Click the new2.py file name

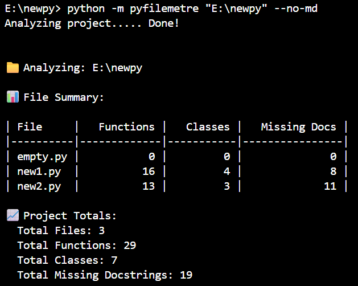[x=39, y=187]
